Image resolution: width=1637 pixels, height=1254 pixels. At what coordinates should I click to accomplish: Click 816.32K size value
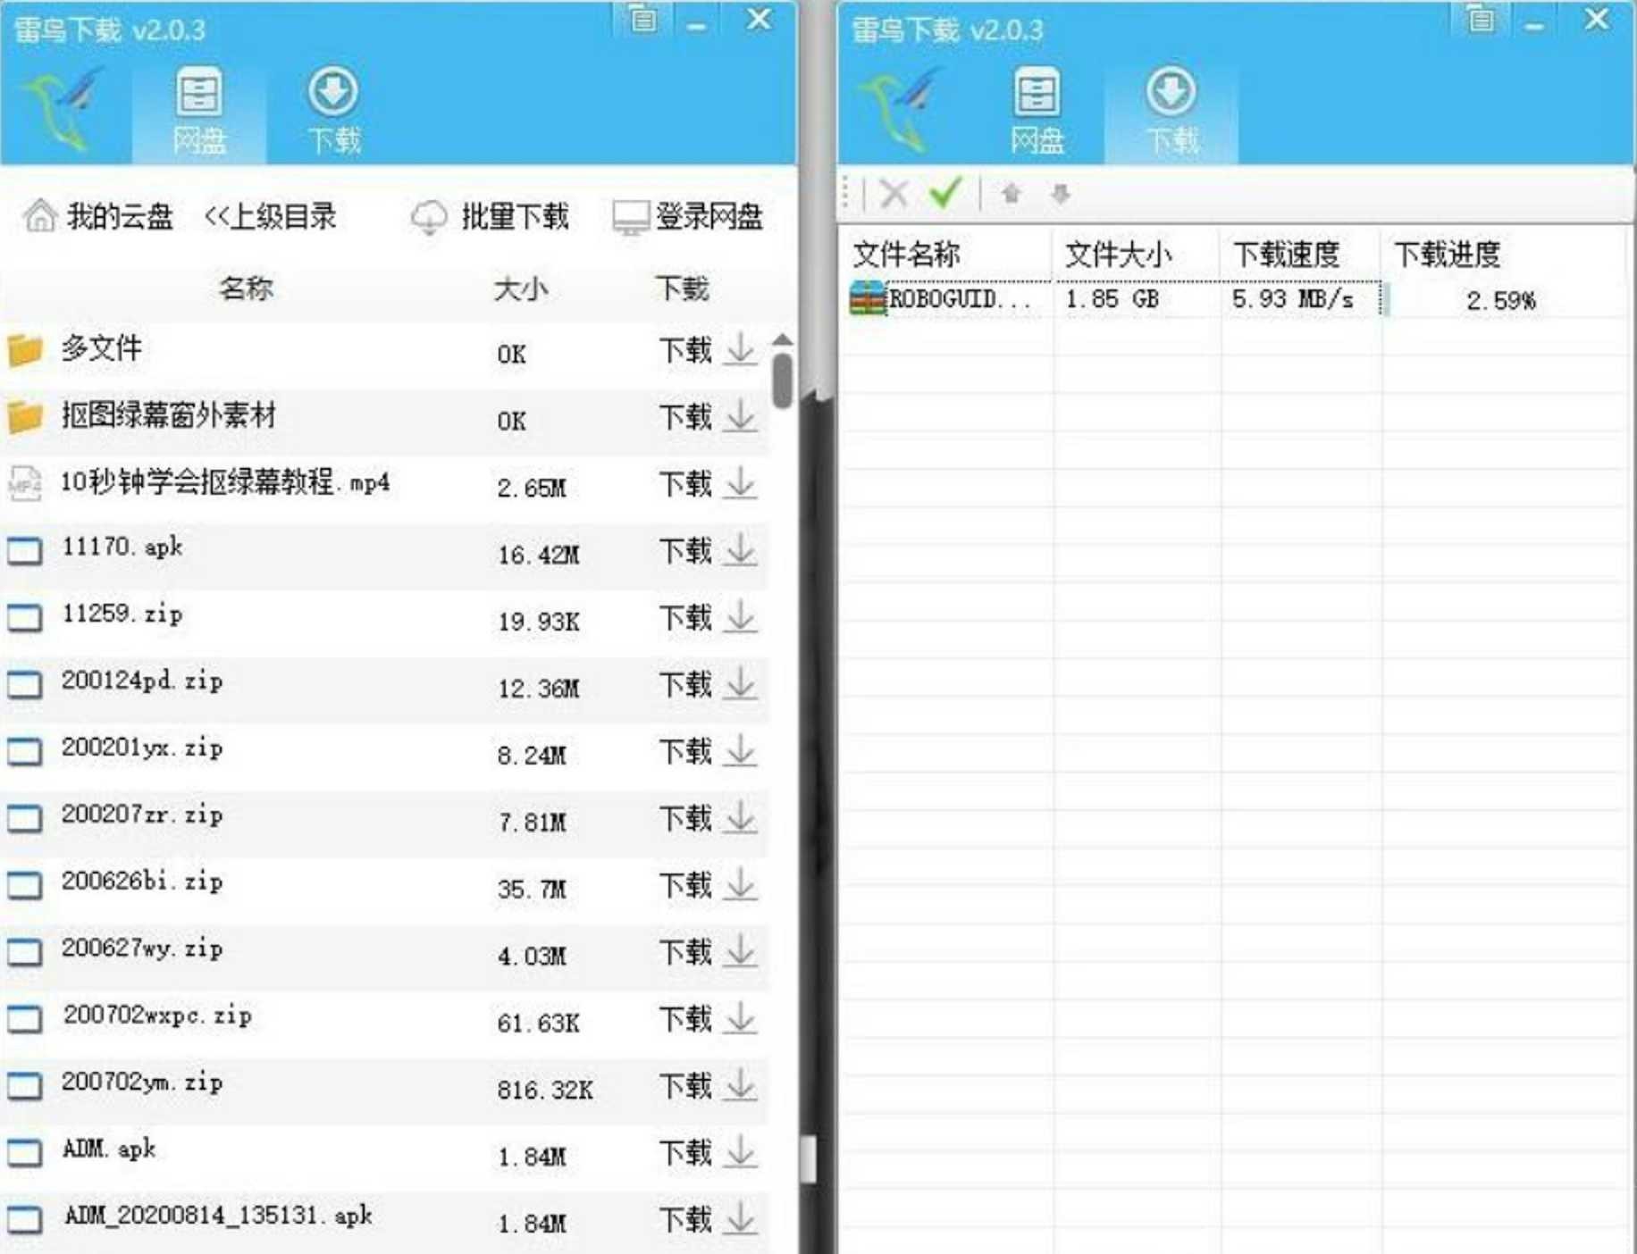click(x=545, y=1090)
